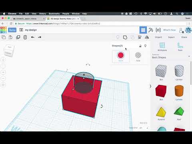
Task: Undo the last action
Action: [x=32, y=37]
